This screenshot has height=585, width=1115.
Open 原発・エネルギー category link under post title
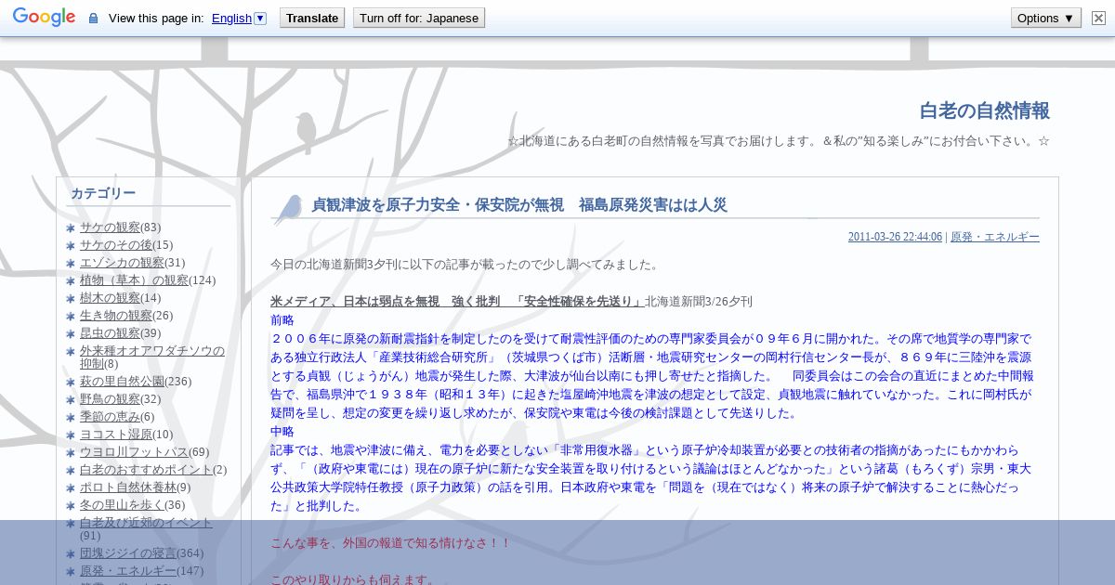tap(995, 238)
